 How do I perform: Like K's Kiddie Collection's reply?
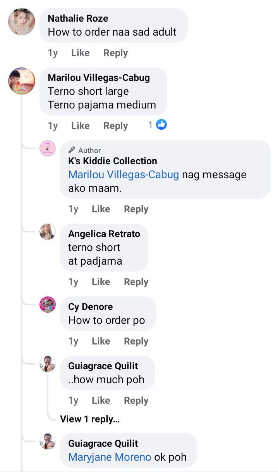[101, 209]
